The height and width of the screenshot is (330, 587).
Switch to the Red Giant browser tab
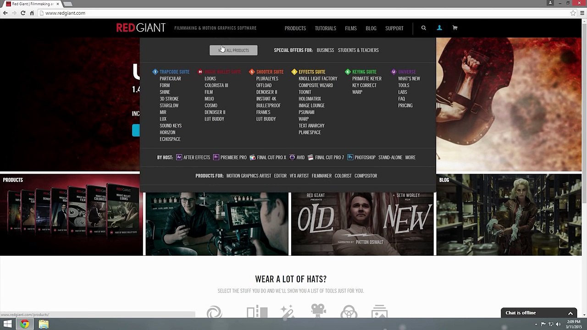[x=32, y=4]
